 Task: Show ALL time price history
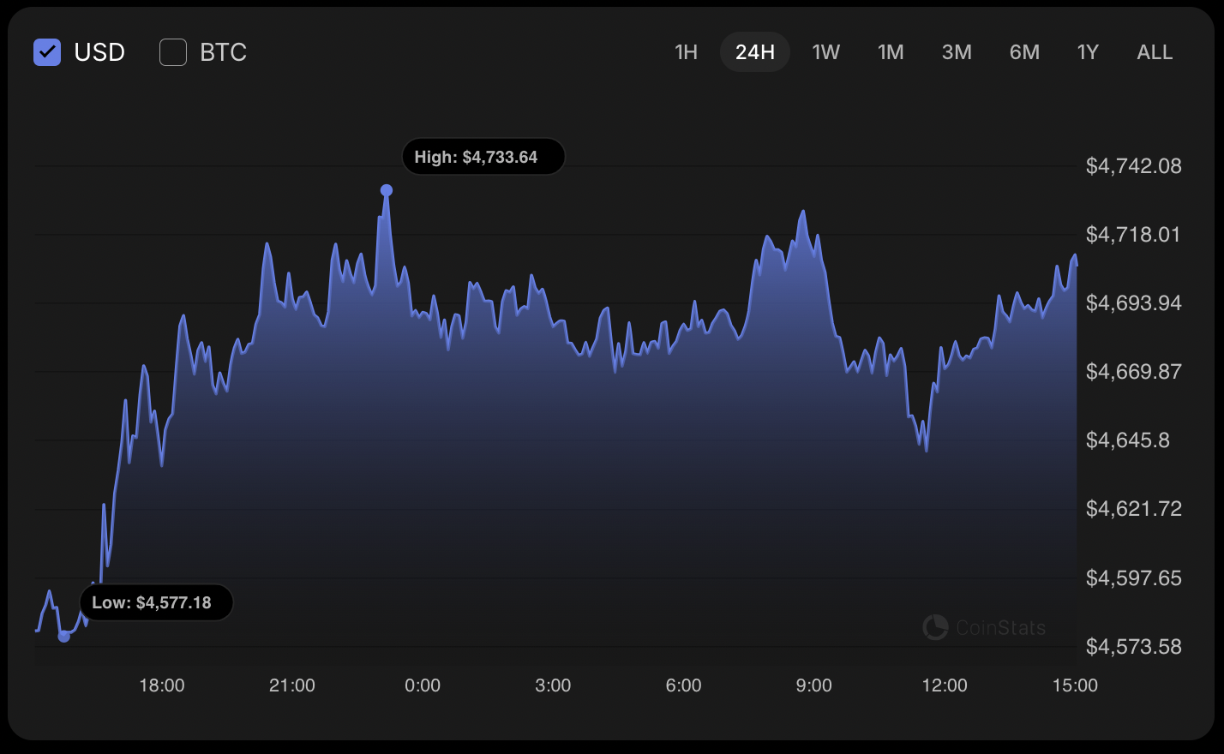(x=1155, y=52)
